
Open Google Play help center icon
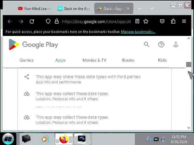(x=161, y=44)
